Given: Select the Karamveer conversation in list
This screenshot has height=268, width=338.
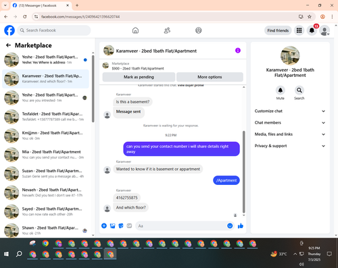Looking at the screenshot, I should [45, 79].
